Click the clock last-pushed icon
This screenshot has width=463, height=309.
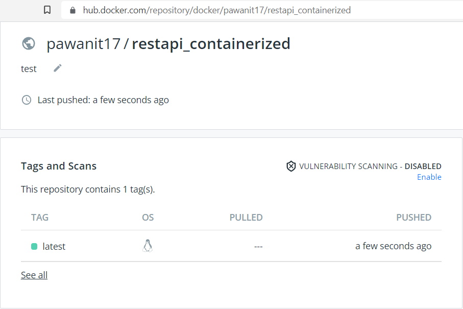[x=26, y=100]
